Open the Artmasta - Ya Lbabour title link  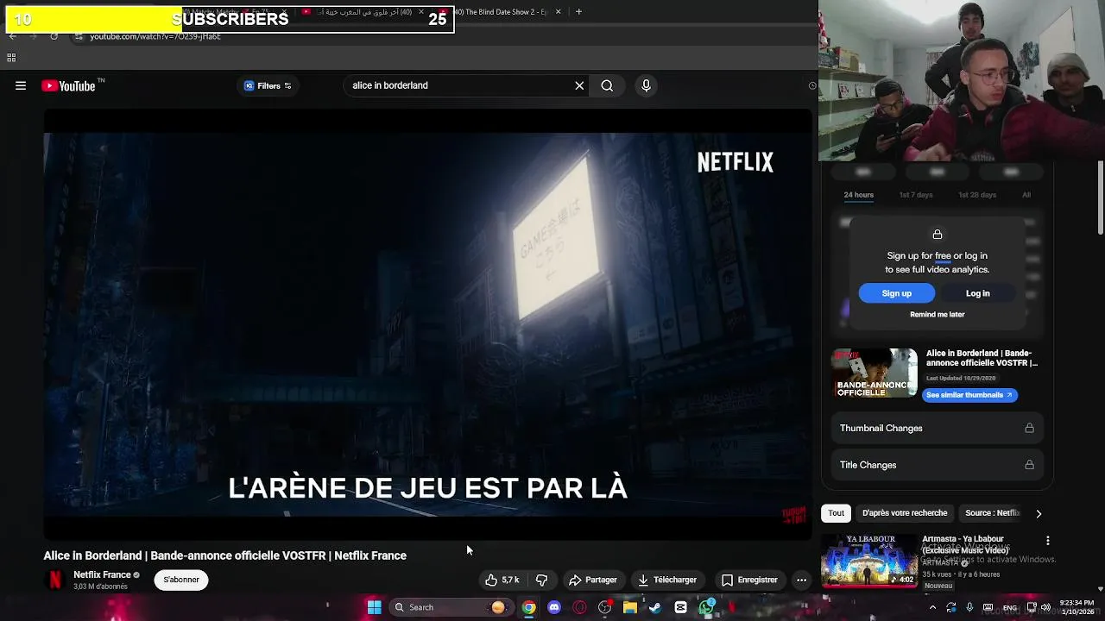(x=963, y=544)
